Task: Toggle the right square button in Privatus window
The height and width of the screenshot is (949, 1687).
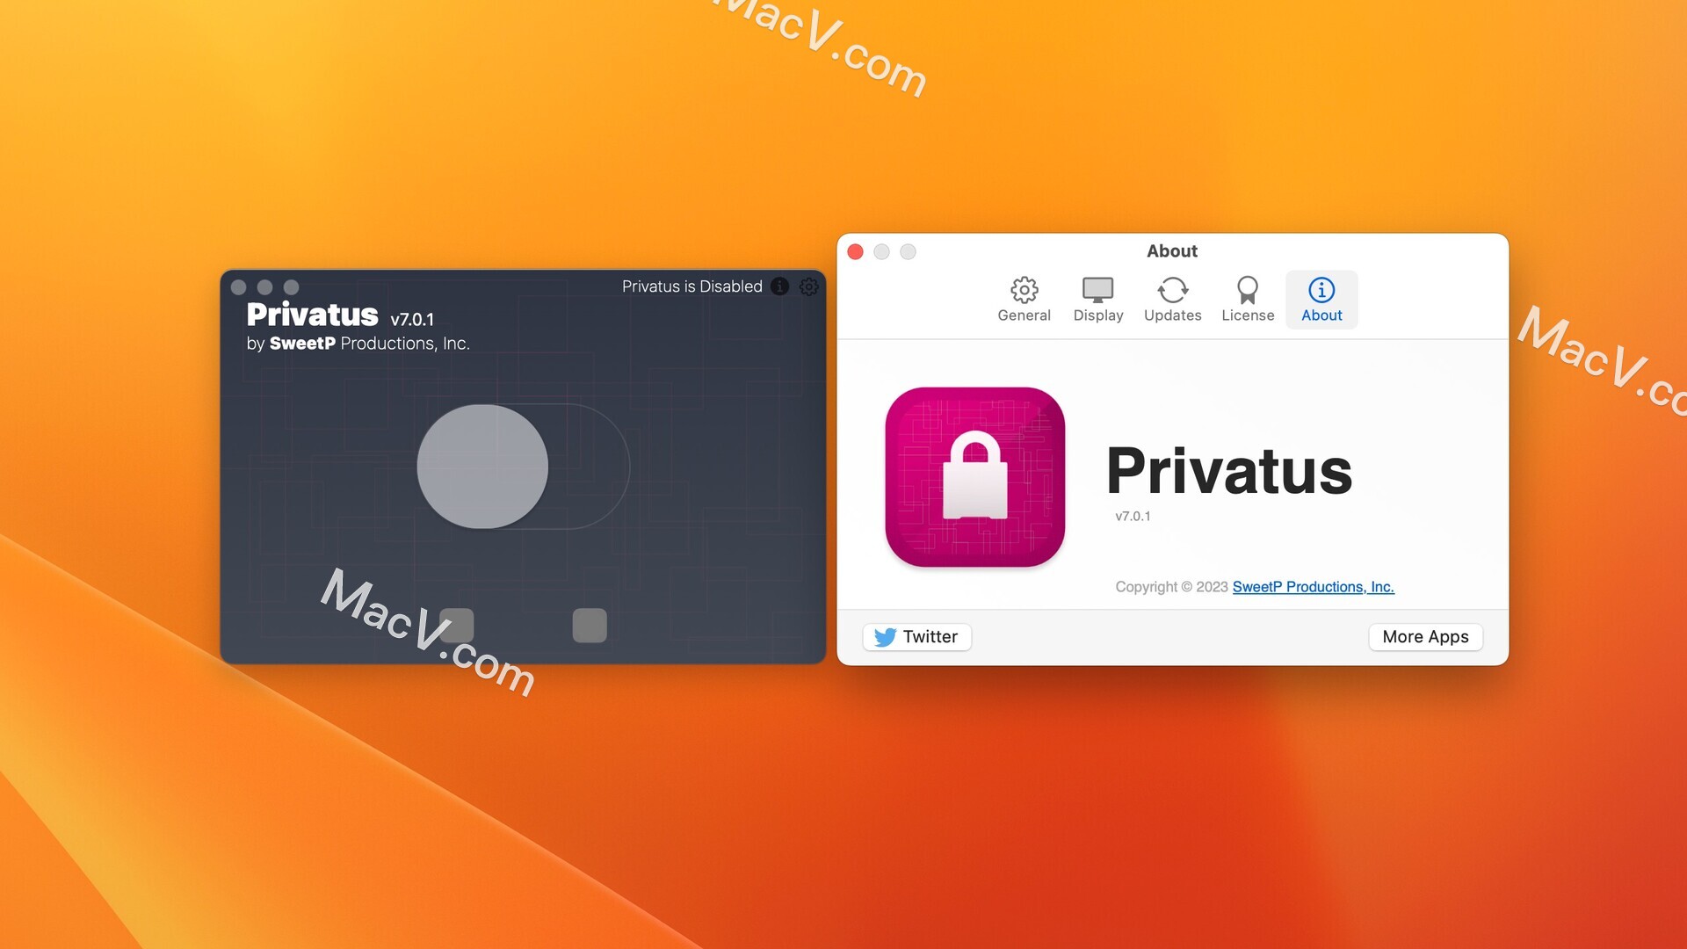Action: coord(590,623)
